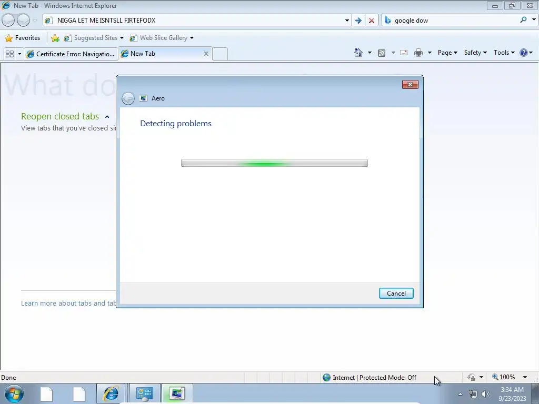Open the Favorites star button
This screenshot has width=539, height=404.
pyautogui.click(x=23, y=38)
